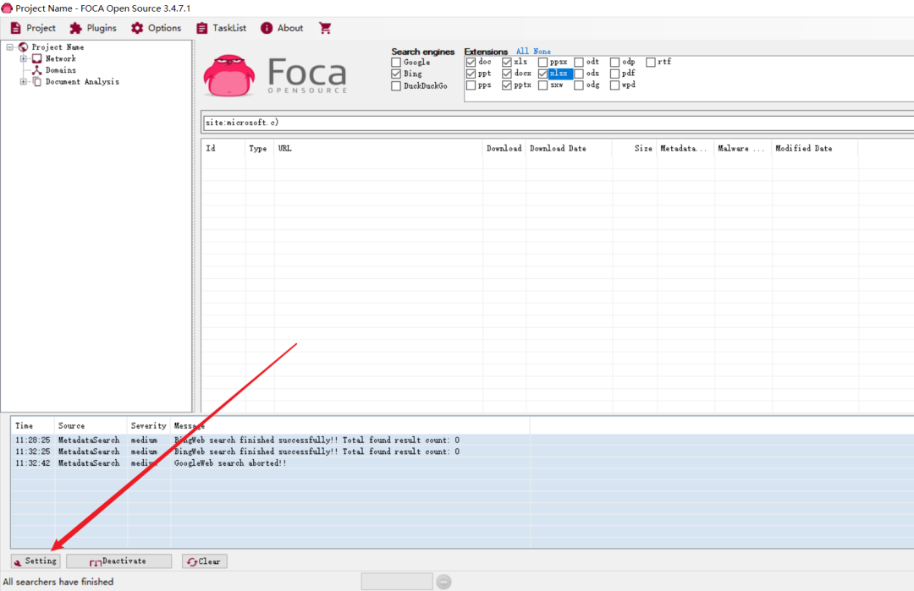Uncheck the Bing search engine
The image size is (914, 591).
coord(396,74)
